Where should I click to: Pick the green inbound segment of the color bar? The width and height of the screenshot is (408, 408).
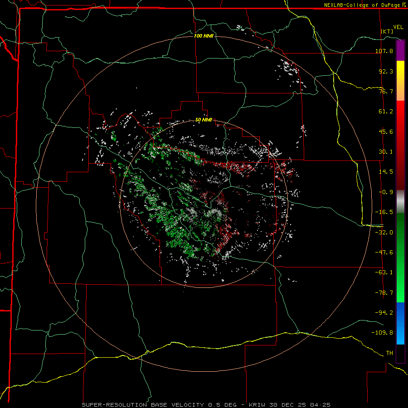[x=400, y=257]
